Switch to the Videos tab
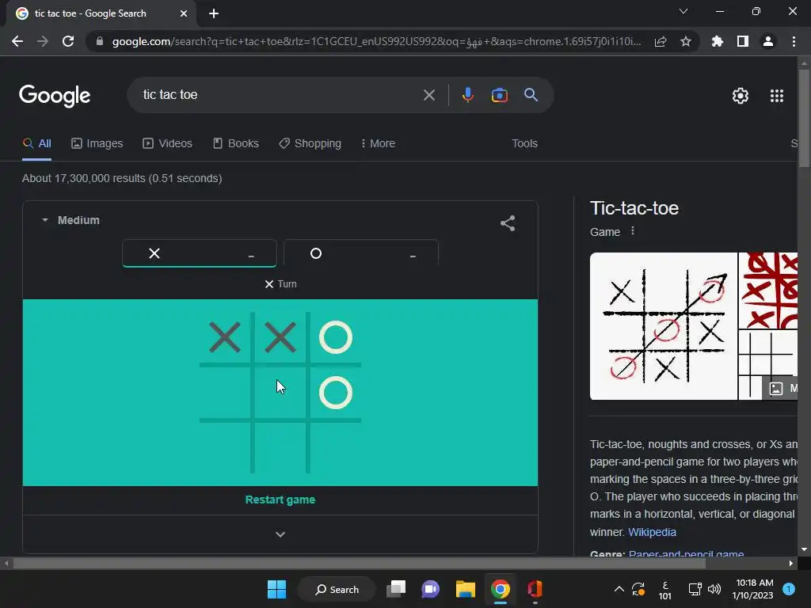Screen dimensions: 811x608 pyautogui.click(x=168, y=143)
